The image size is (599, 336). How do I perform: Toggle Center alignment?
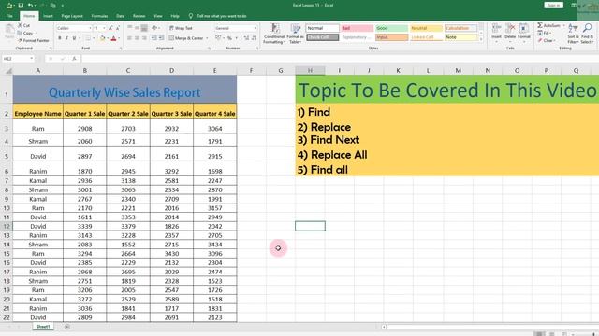click(x=137, y=38)
